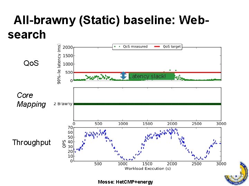Click the "2000" tick on latency axis
The image size is (249, 186).
tap(68, 47)
